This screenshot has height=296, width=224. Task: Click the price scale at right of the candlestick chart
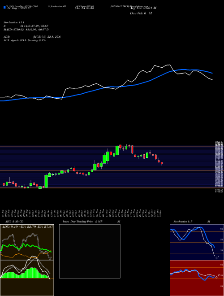point(219,167)
